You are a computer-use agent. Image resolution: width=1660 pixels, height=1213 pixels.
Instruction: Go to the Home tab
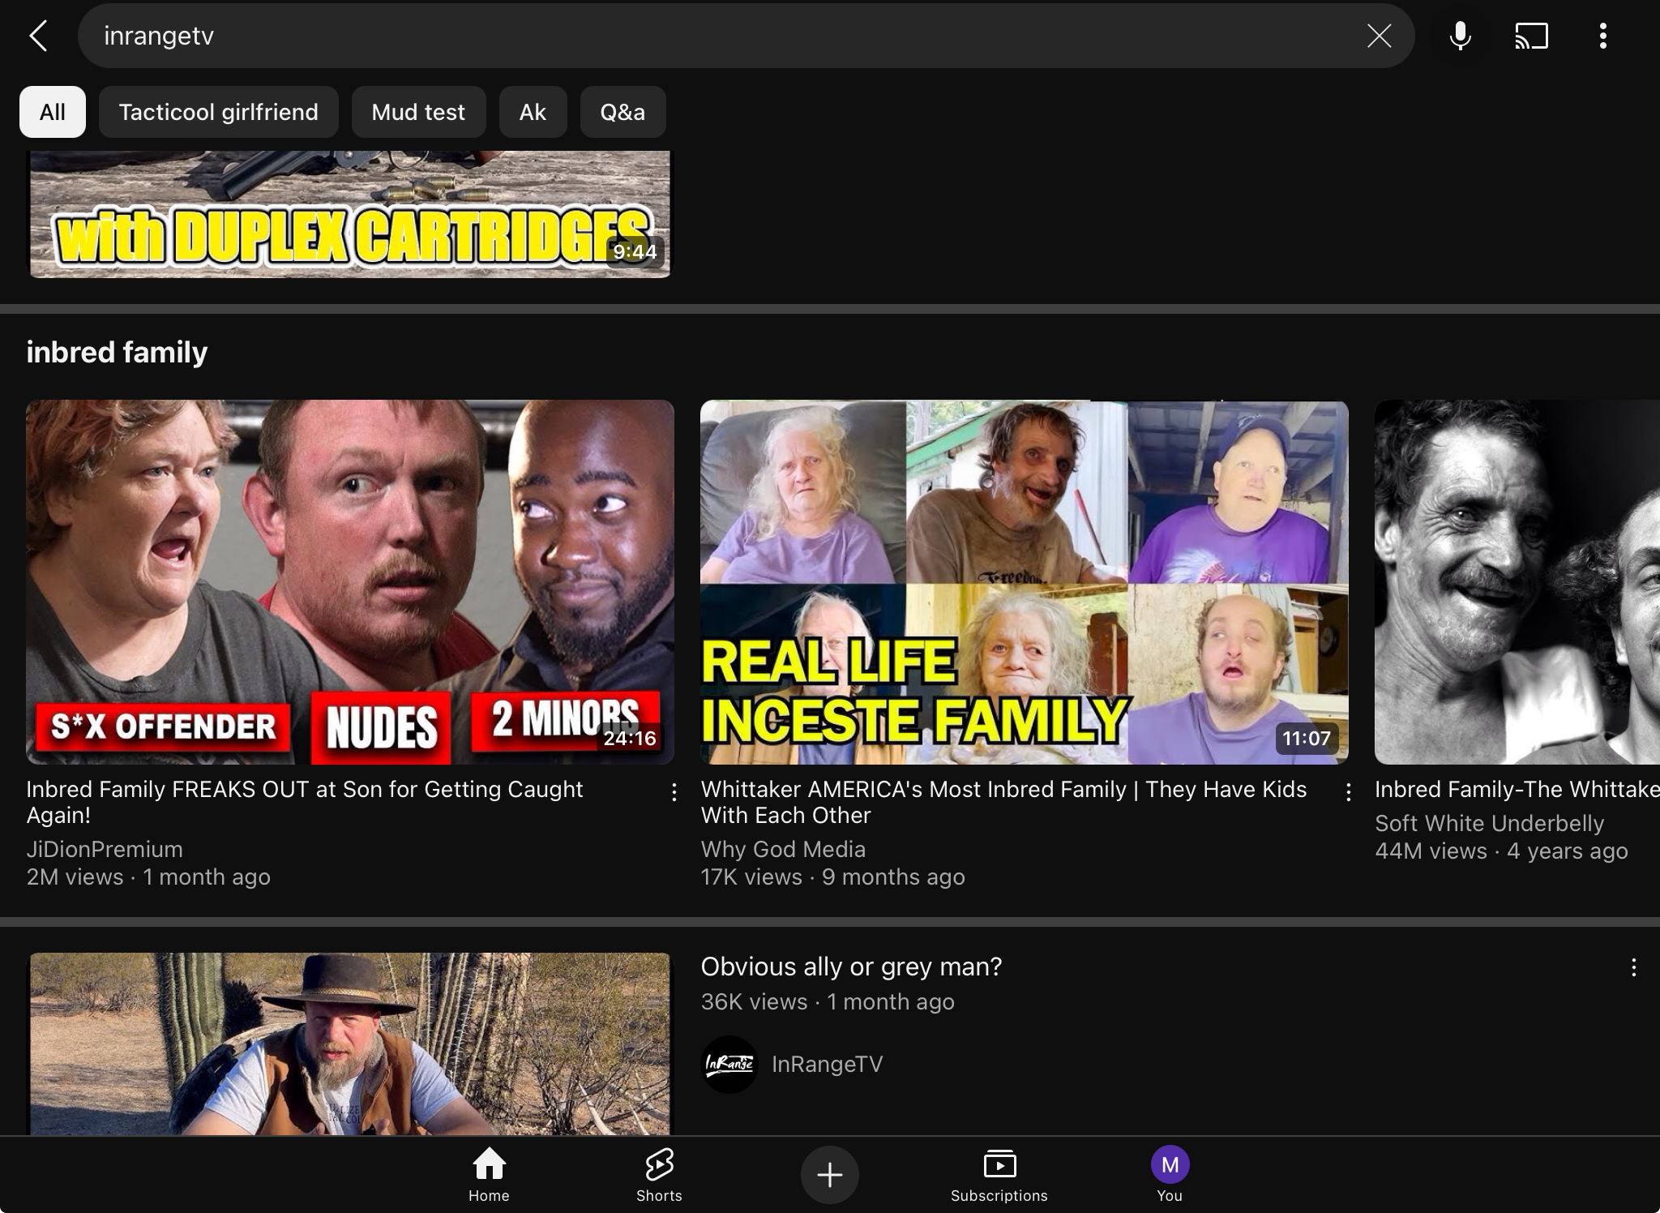tap(489, 1174)
